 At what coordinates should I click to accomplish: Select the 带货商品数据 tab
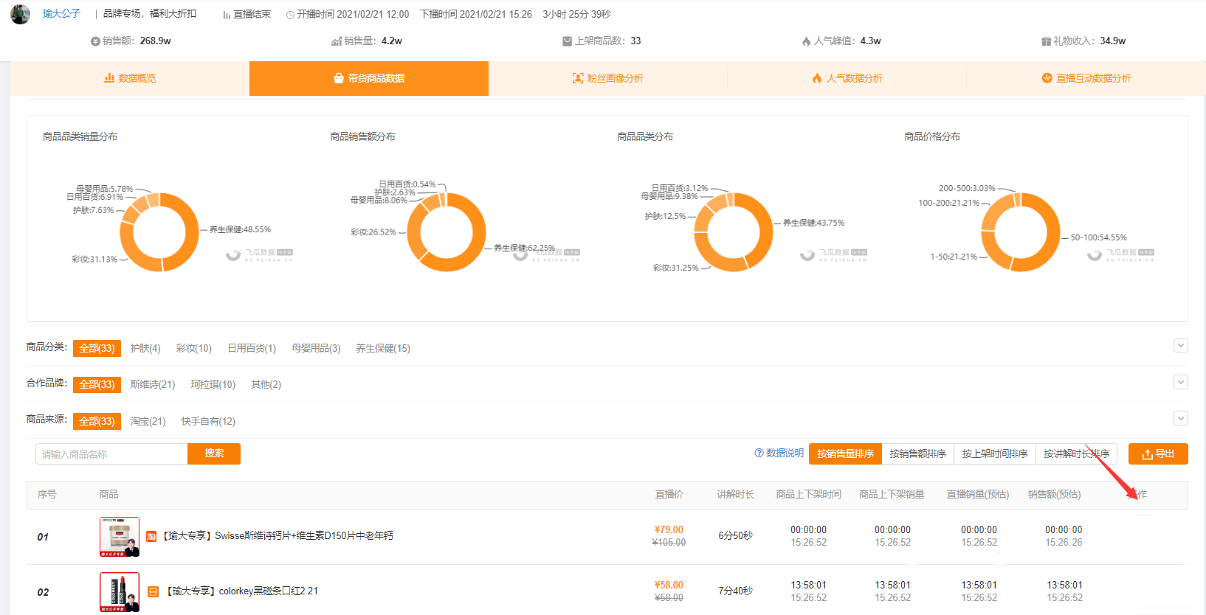(369, 78)
